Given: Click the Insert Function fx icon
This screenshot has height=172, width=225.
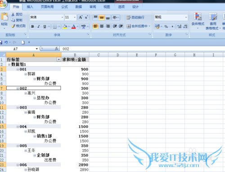Looking at the screenshot, I should pyautogui.click(x=57, y=49).
